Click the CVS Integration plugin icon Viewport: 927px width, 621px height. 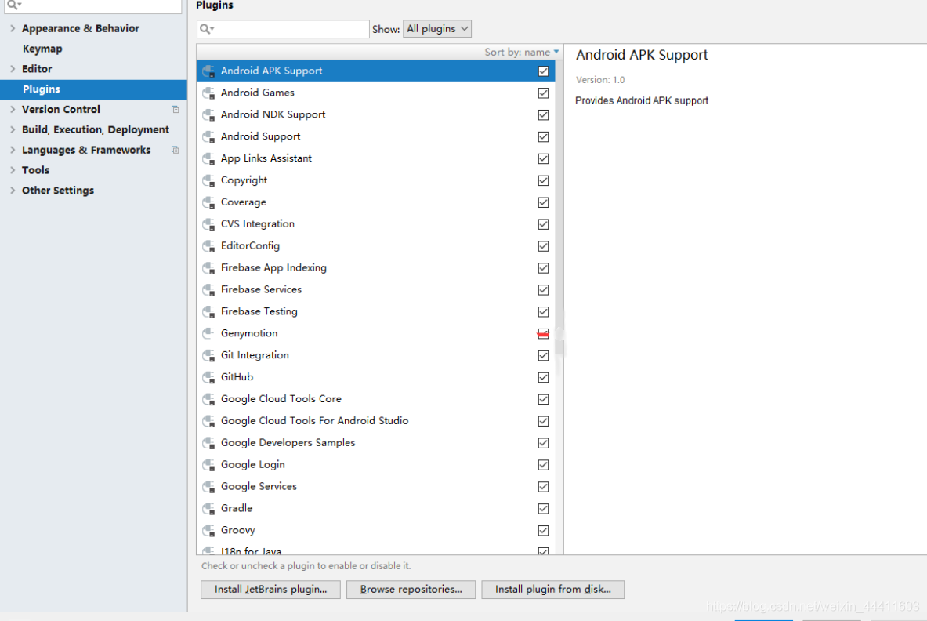208,224
